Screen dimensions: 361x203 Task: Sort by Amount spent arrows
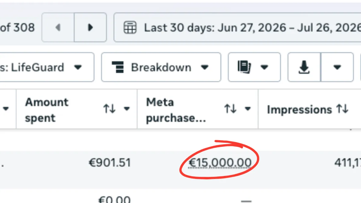109,109
